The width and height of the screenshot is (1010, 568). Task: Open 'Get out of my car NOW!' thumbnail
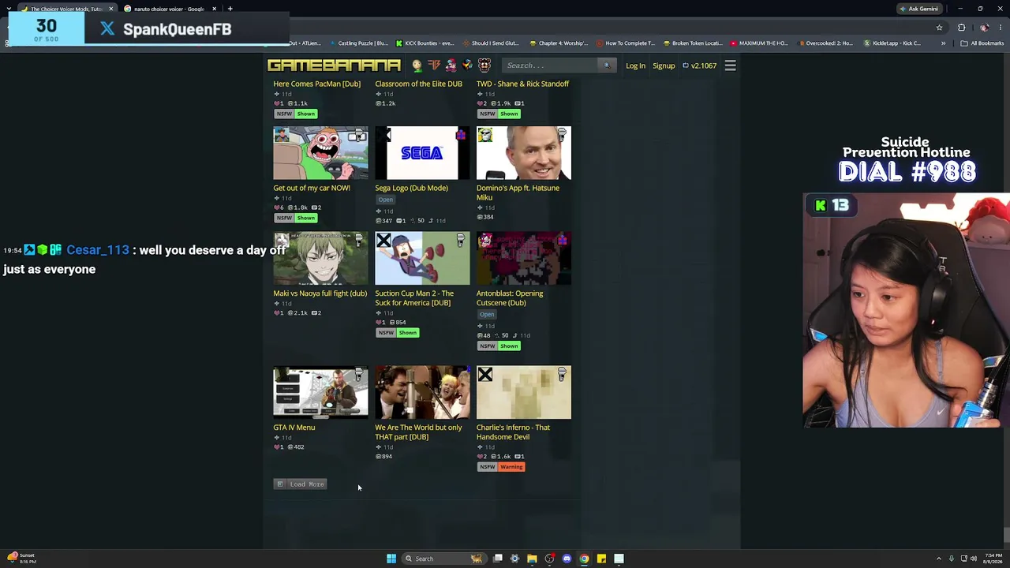(320, 153)
